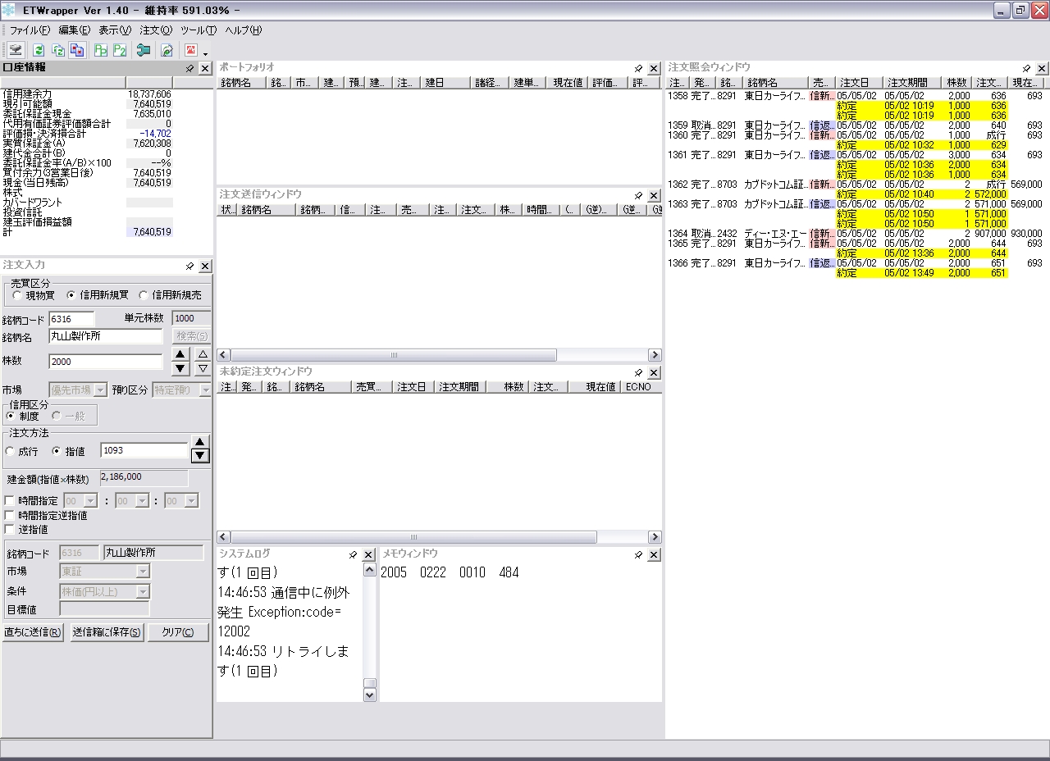Open the 注文(O) menu
The height and width of the screenshot is (761, 1050).
(156, 30)
